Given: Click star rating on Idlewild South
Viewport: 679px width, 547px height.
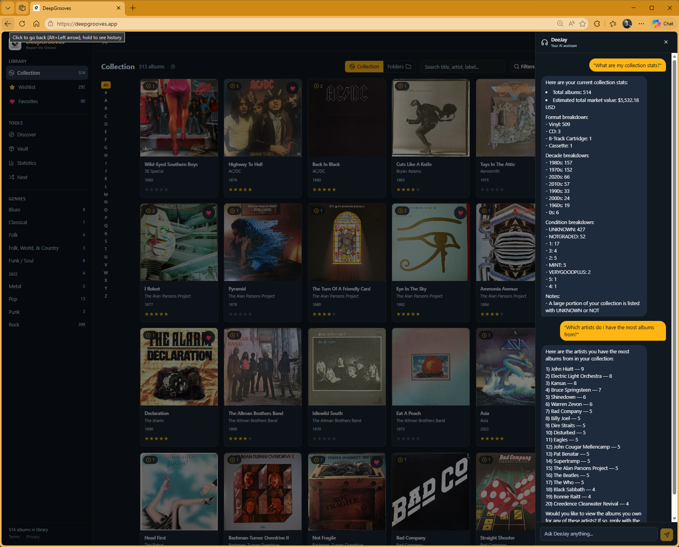Looking at the screenshot, I should tap(324, 439).
